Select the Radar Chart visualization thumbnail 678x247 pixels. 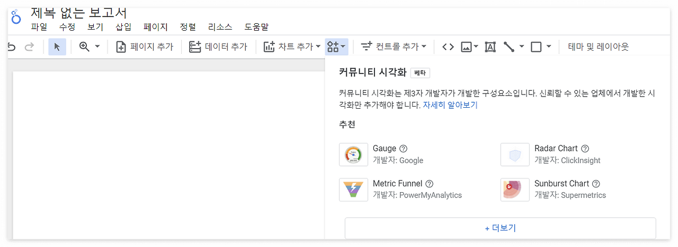coord(515,155)
